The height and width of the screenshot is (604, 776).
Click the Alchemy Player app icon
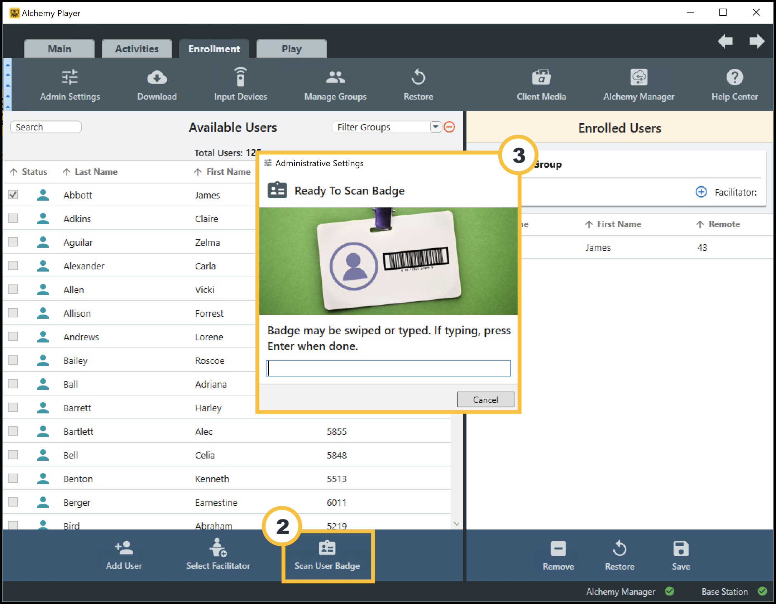14,13
